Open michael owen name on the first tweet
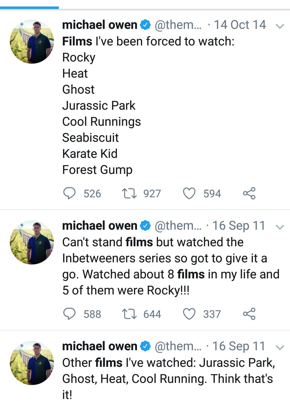 (99, 25)
